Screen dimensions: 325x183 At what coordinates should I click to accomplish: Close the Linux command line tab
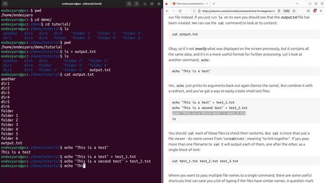pos(207,4)
